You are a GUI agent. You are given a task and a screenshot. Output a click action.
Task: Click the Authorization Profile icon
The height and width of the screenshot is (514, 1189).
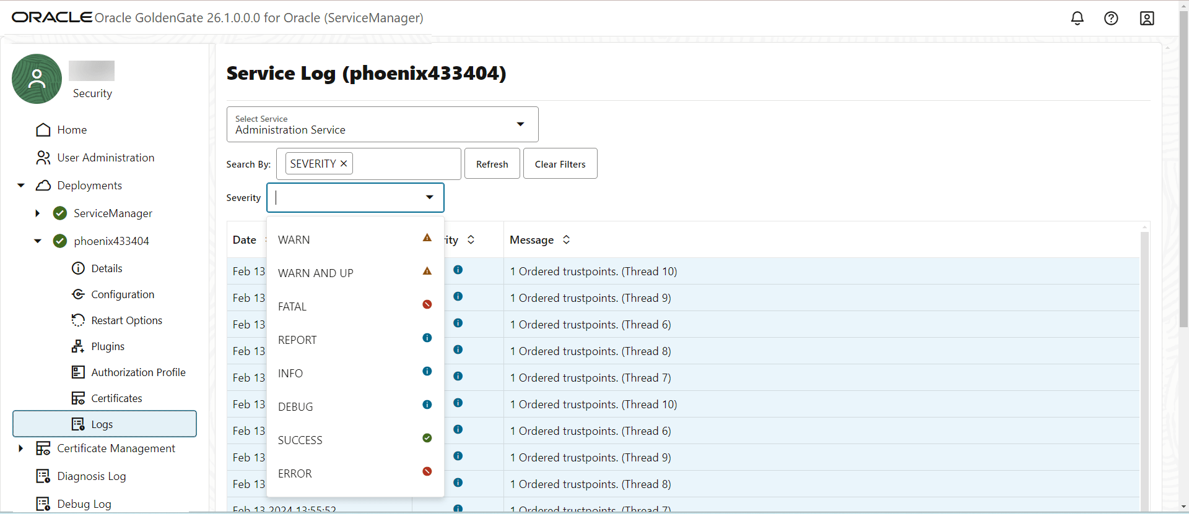tap(78, 372)
